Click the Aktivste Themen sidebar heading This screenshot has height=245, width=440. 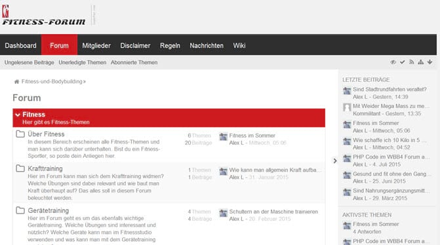[367, 215]
